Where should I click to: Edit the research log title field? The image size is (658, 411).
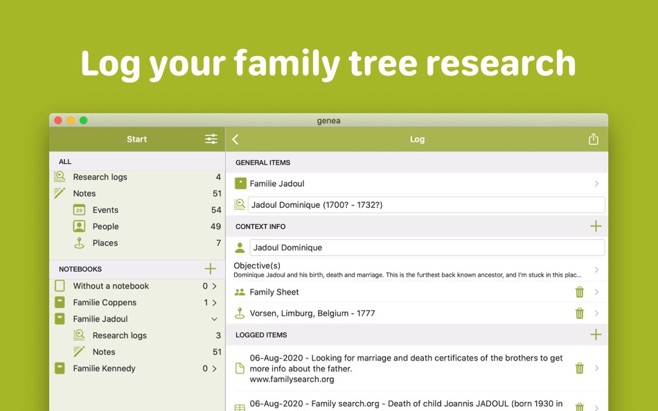[x=427, y=205]
